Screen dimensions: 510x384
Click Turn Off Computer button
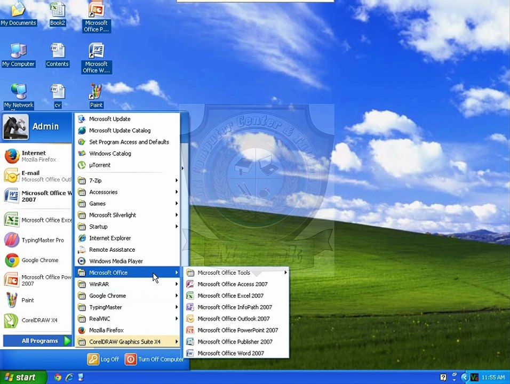155,359
